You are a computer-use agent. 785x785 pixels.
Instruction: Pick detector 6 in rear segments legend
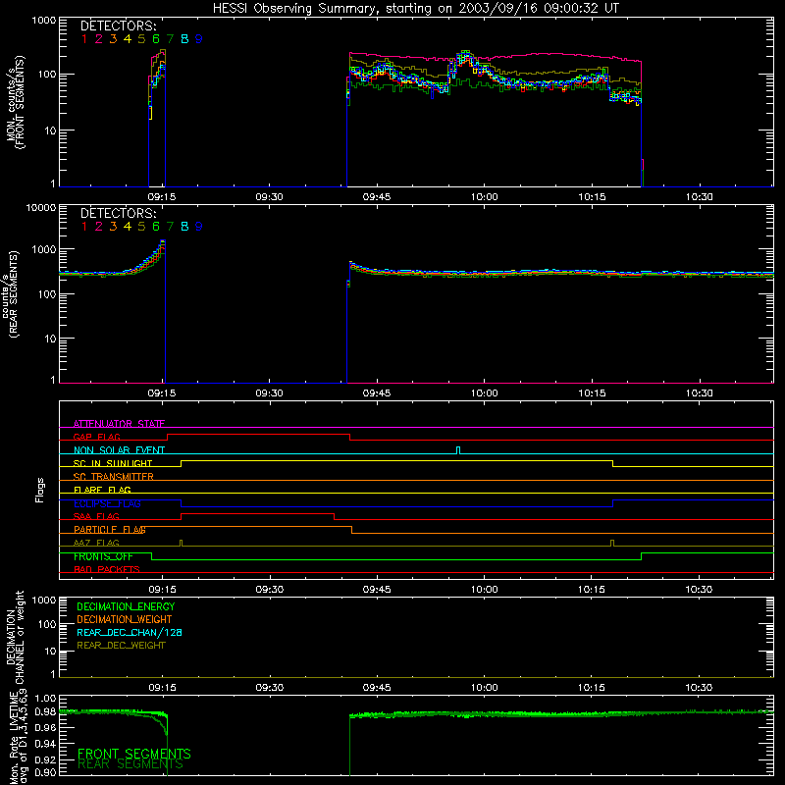(156, 227)
